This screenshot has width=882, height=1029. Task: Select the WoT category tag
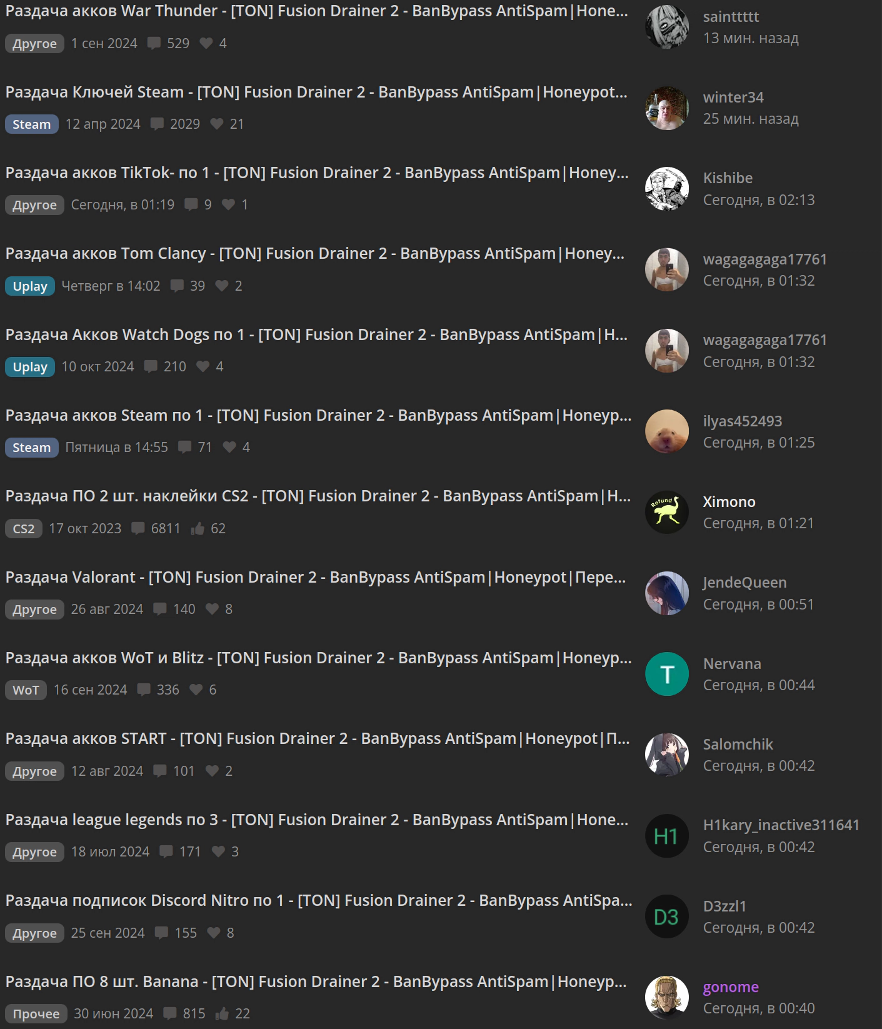click(x=26, y=690)
